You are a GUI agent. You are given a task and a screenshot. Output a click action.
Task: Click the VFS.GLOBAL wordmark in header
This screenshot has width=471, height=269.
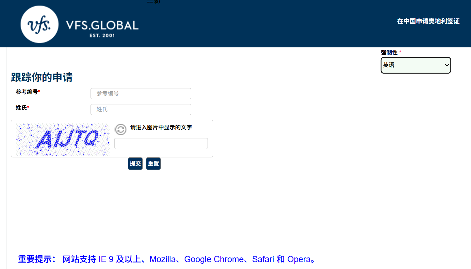click(102, 25)
